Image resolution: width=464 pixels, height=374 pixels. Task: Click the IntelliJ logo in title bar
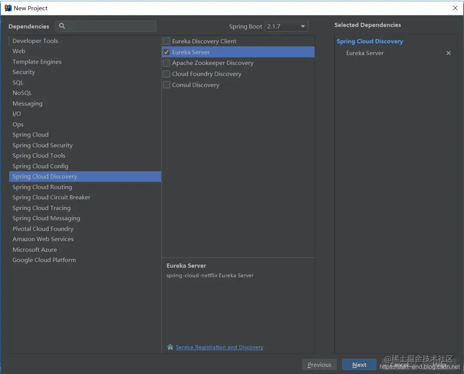tap(8, 8)
